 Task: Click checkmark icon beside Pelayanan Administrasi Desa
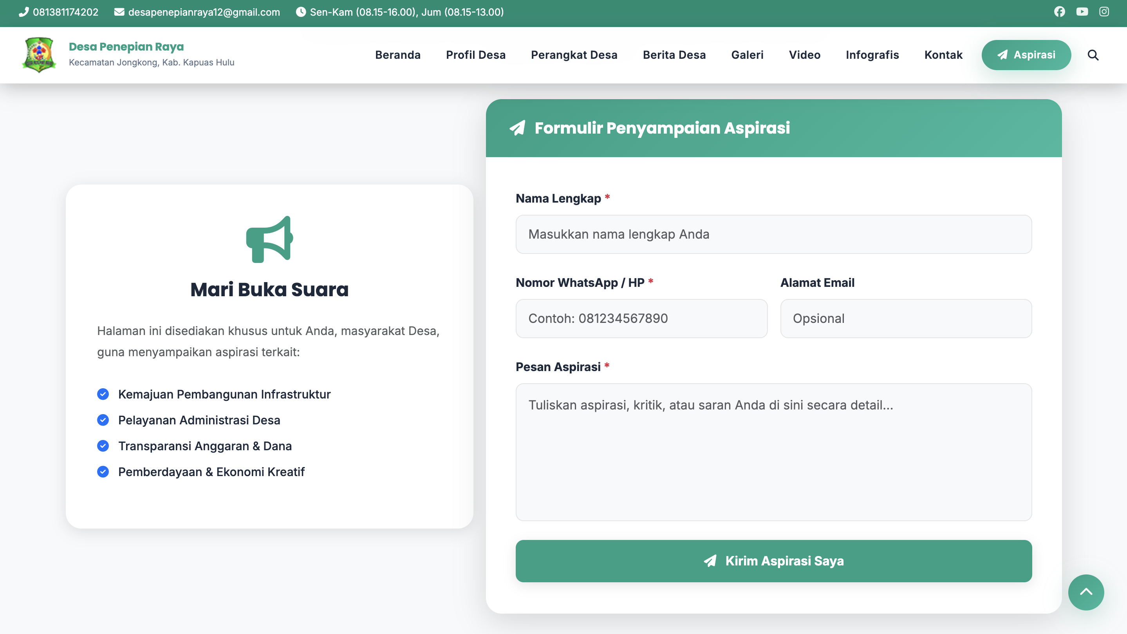click(x=103, y=420)
